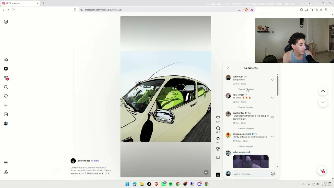Open the More hamburger menu in sidebar
334x188 pixels.
[x=6, y=162]
